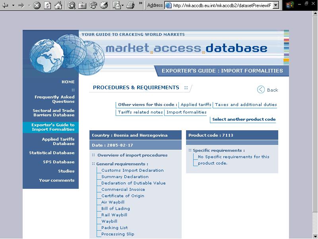Image resolution: width=318 pixels, height=239 pixels.
Task: Expand toolbar overflow chevron
Action: point(140,3)
